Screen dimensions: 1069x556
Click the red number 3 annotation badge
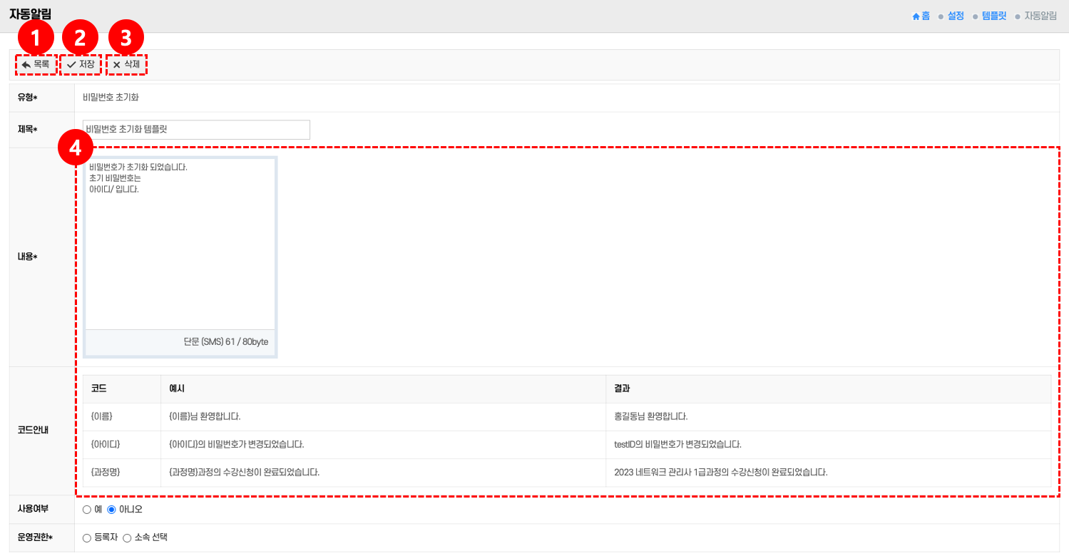pyautogui.click(x=126, y=37)
